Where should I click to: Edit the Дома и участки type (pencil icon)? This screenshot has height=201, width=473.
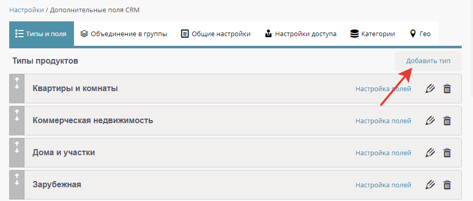(430, 153)
